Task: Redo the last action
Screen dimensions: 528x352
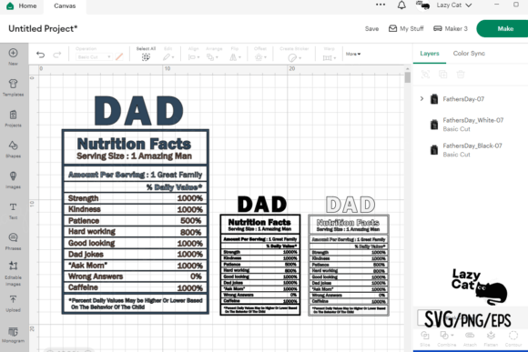Action: click(57, 55)
